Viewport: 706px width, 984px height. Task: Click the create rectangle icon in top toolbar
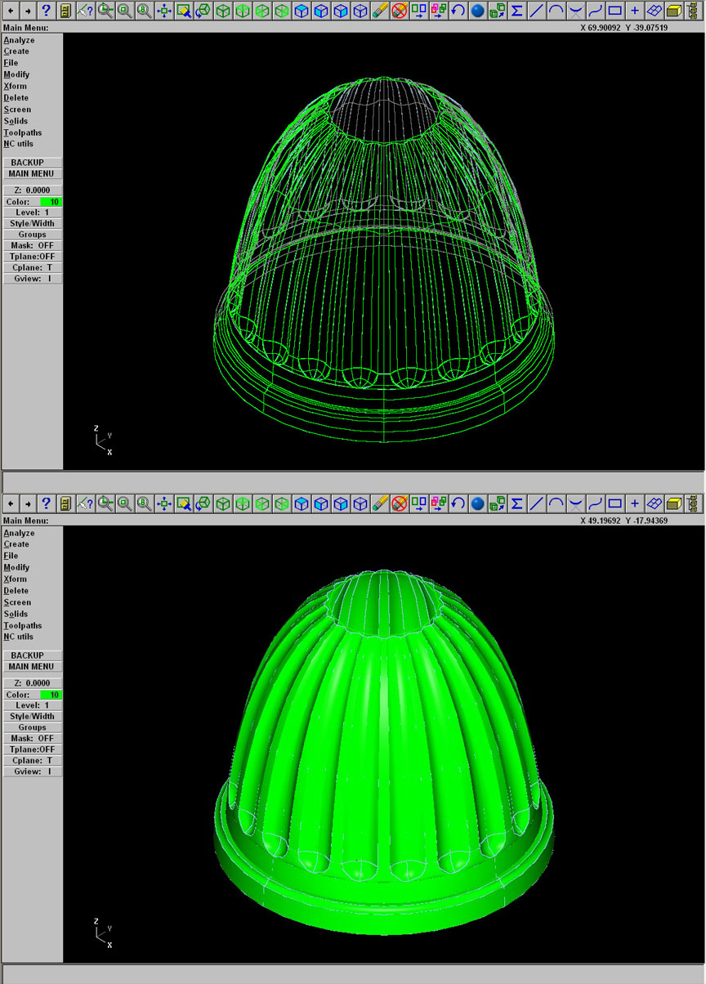(x=615, y=11)
